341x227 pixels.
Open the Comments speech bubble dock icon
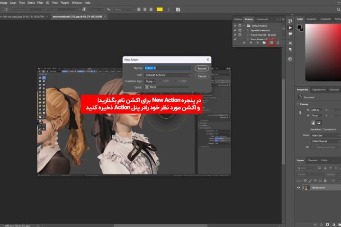290,34
